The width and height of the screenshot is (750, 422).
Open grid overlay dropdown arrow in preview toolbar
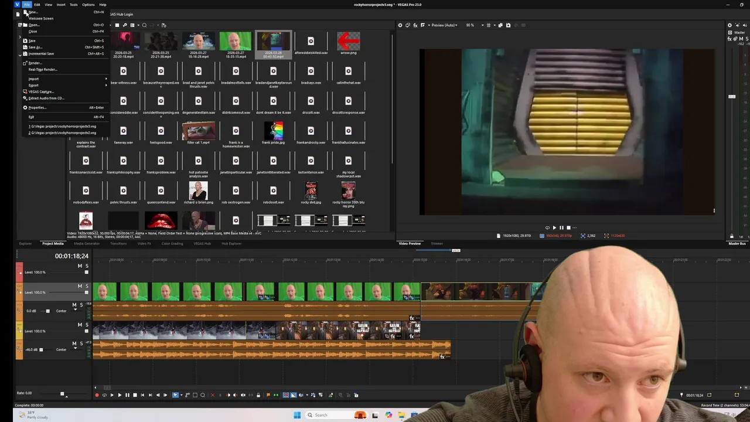click(x=494, y=25)
